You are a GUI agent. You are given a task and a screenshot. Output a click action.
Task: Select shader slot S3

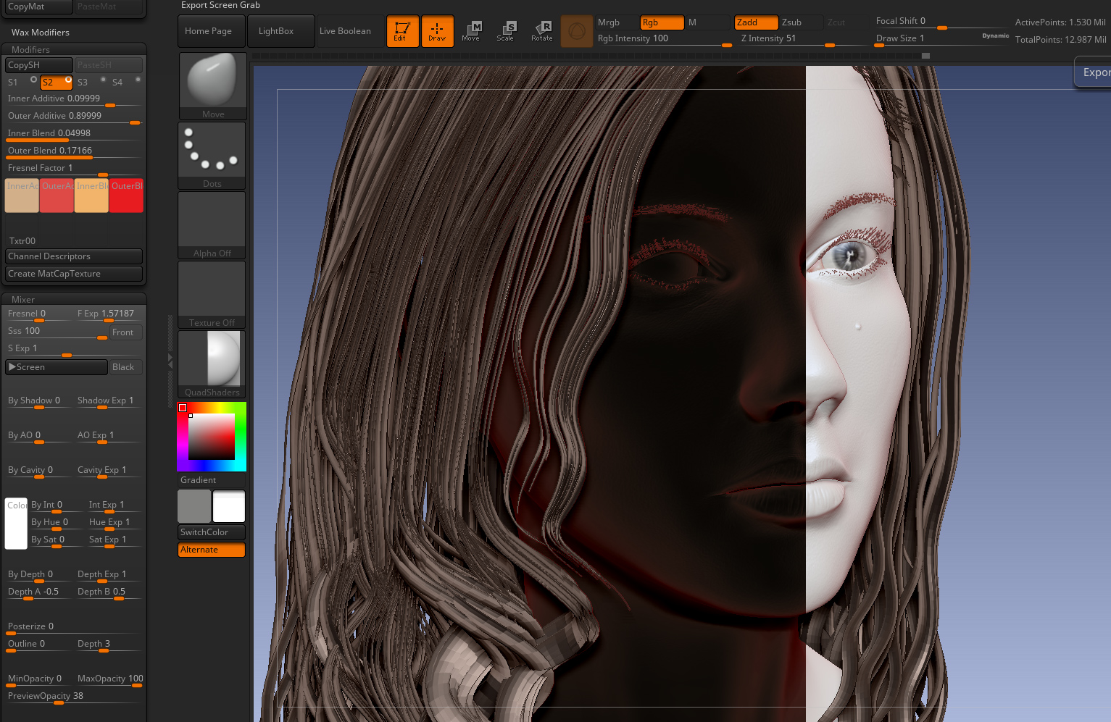[x=91, y=82]
